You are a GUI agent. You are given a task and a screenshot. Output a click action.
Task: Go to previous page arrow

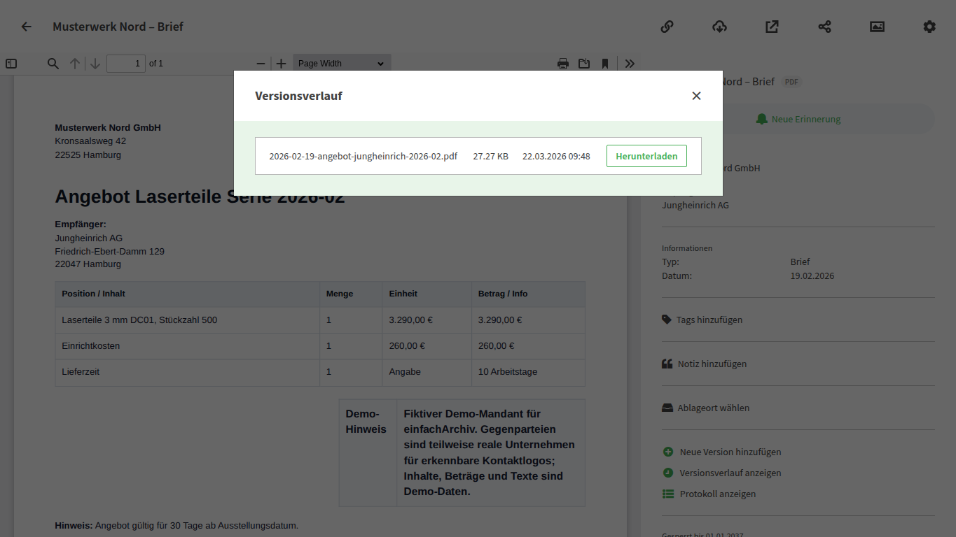pos(75,64)
